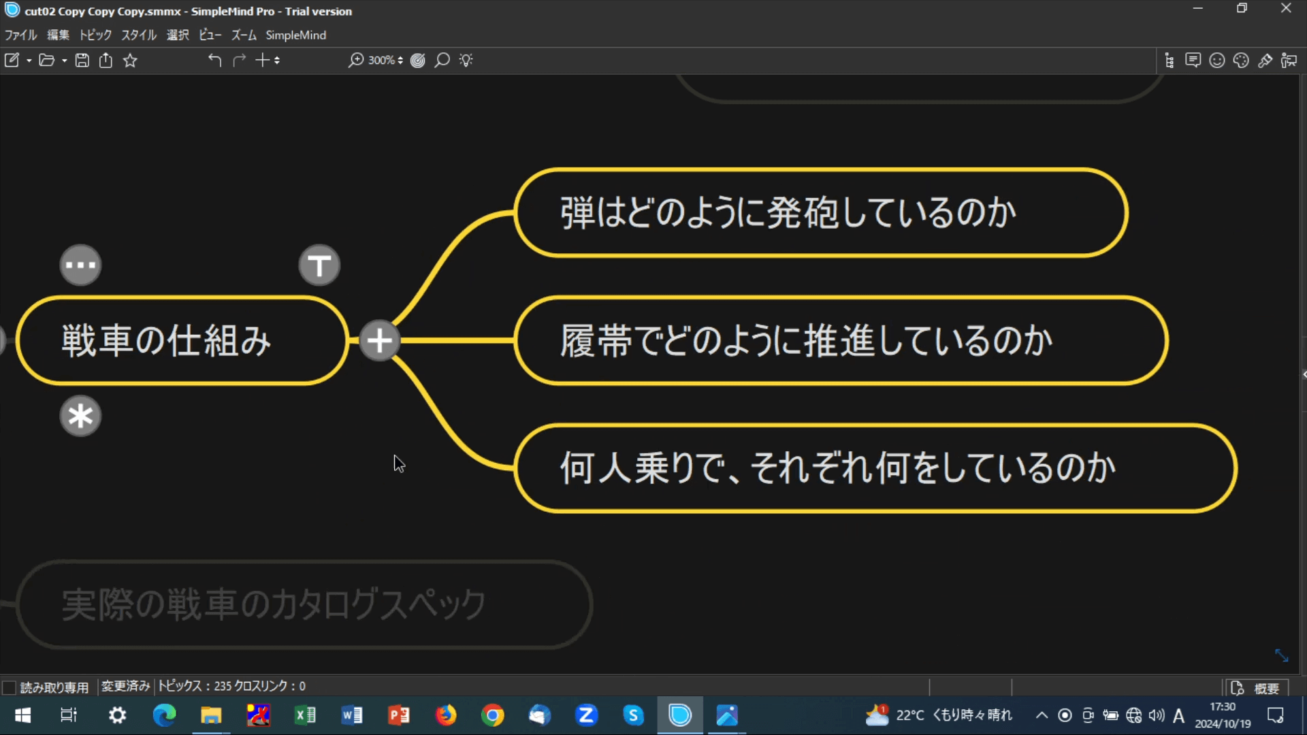This screenshot has width=1307, height=735.
Task: Click the new mind map edit icon
Action: point(12,61)
